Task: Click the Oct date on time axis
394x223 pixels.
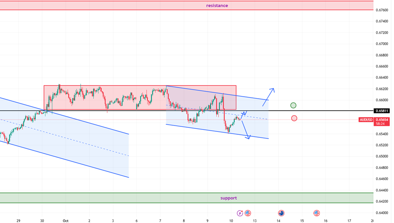Action: [65, 221]
